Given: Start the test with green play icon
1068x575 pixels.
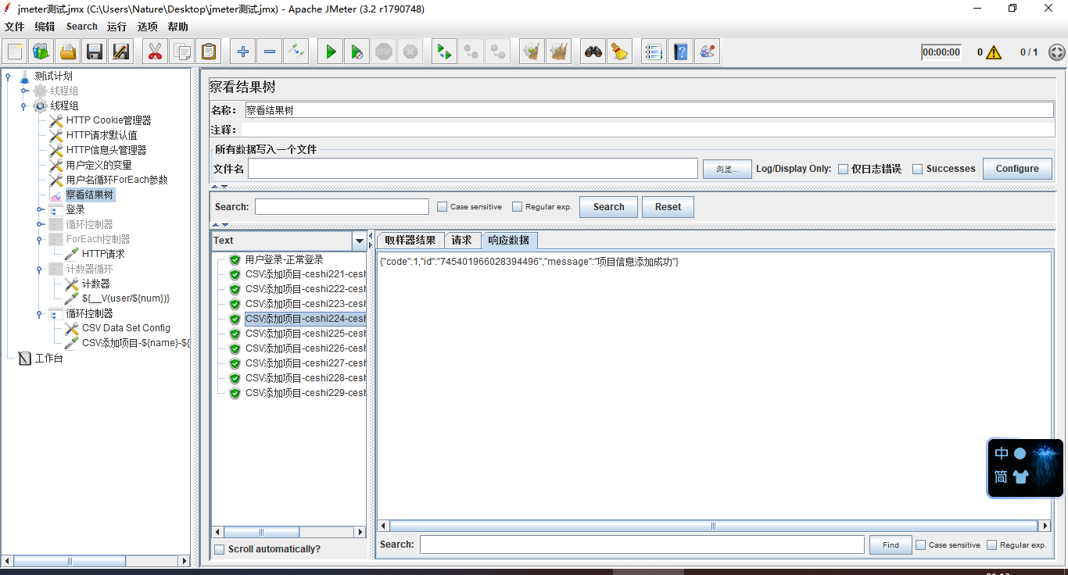Looking at the screenshot, I should [330, 52].
